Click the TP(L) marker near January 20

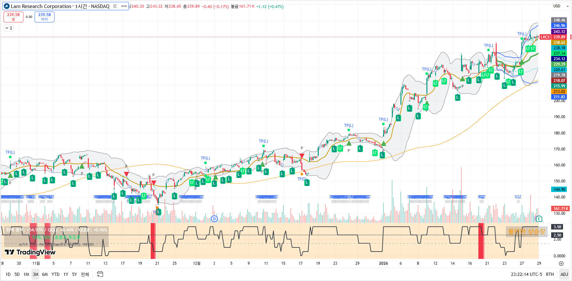click(x=488, y=45)
